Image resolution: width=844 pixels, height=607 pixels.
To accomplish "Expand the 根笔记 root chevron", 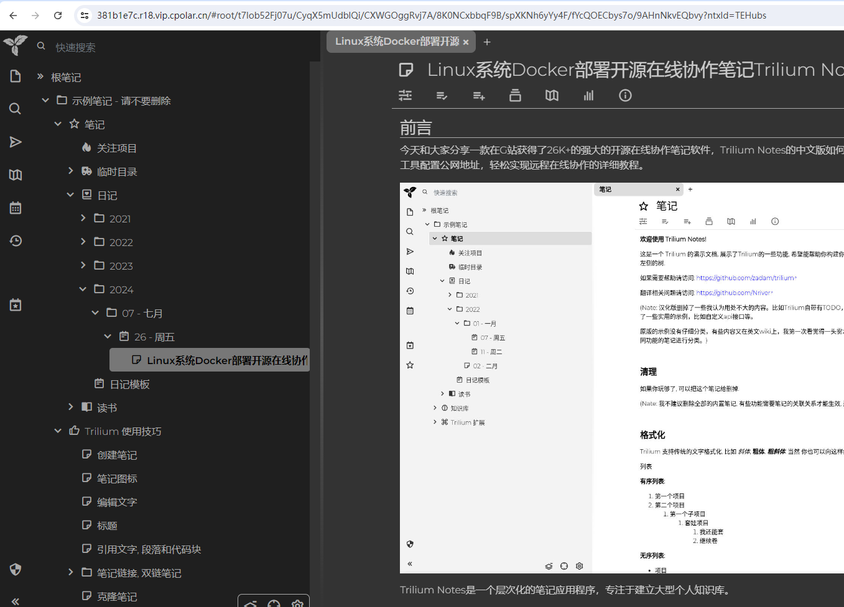I will (x=40, y=76).
